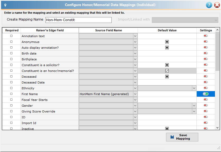The width and height of the screenshot is (221, 152).
Task: Toggle the settings switch for First Name
Action: [206, 94]
